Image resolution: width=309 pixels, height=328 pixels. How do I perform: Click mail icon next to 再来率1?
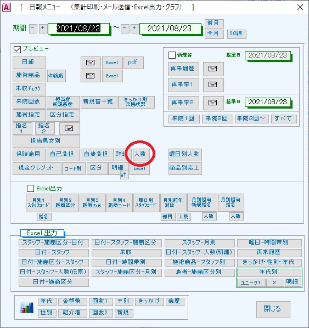pyautogui.click(x=213, y=84)
